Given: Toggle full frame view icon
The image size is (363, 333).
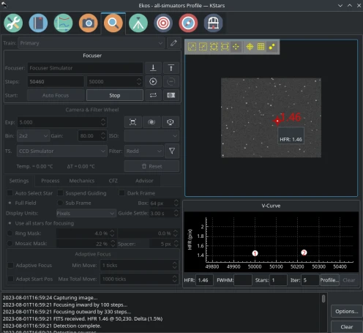Looking at the screenshot, I should (x=133, y=122).
